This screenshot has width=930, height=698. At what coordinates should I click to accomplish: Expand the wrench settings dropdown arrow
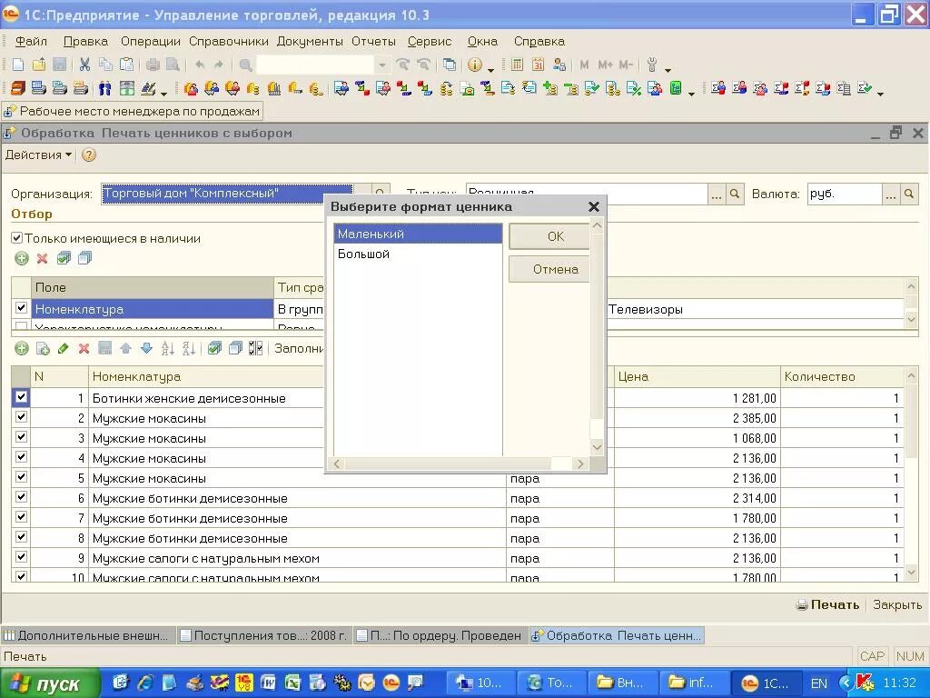pyautogui.click(x=668, y=69)
